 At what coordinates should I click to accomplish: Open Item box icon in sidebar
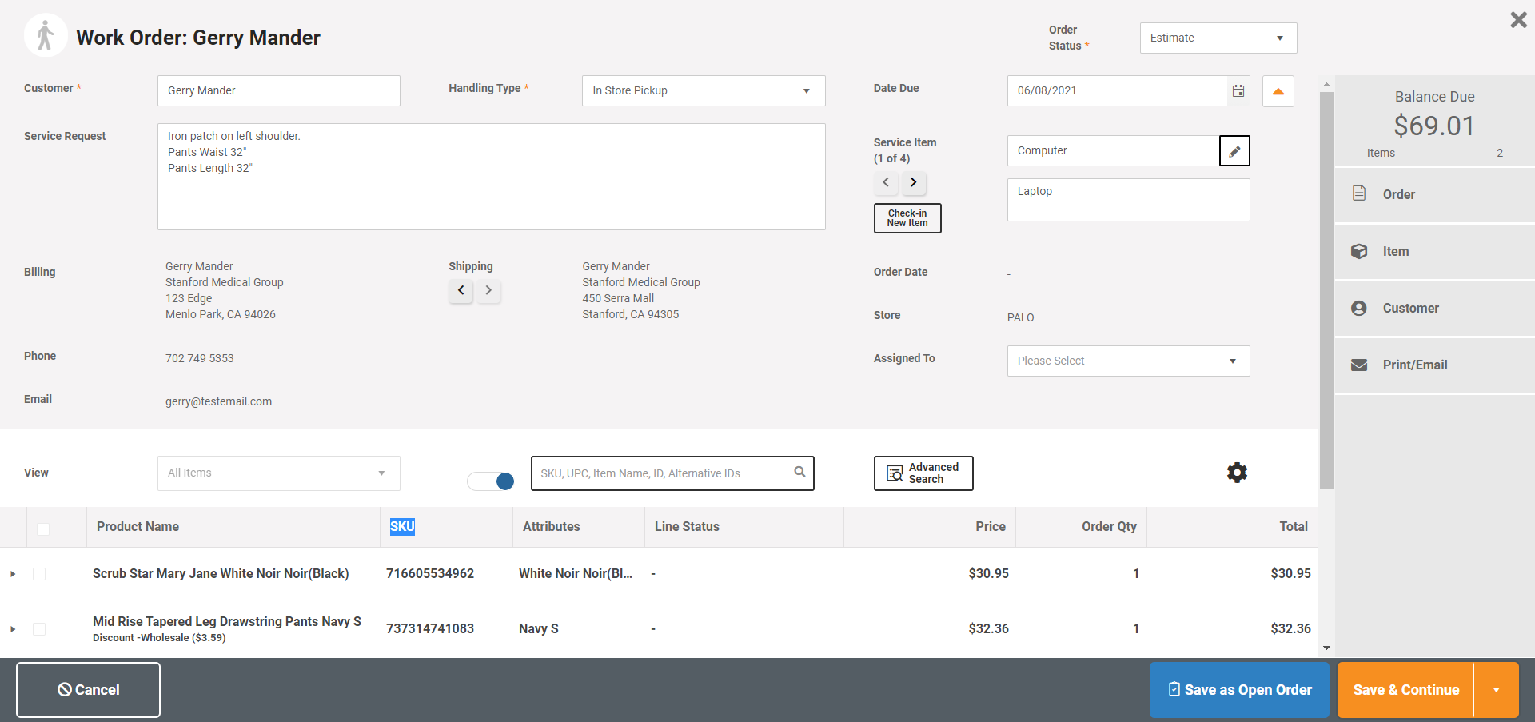point(1359,251)
